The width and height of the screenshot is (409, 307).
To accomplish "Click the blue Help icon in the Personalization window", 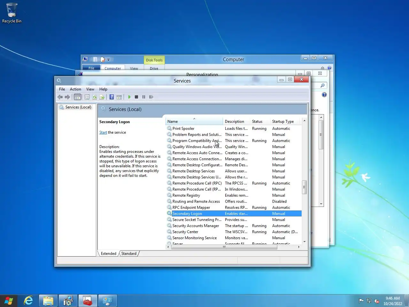I will [324, 95].
